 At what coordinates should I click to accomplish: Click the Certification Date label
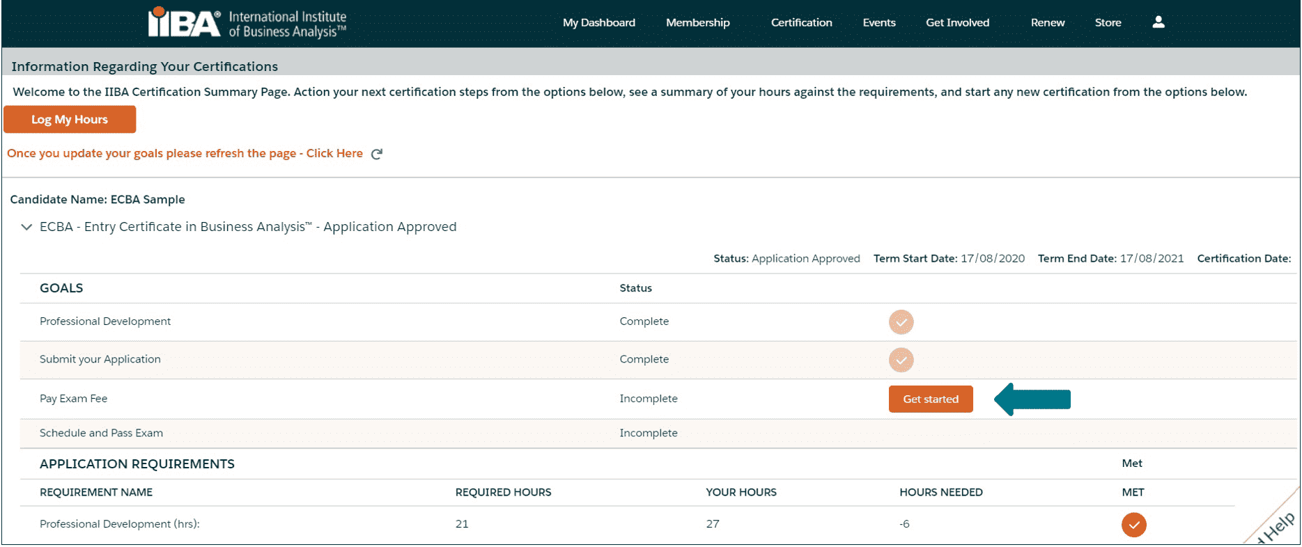(1243, 259)
